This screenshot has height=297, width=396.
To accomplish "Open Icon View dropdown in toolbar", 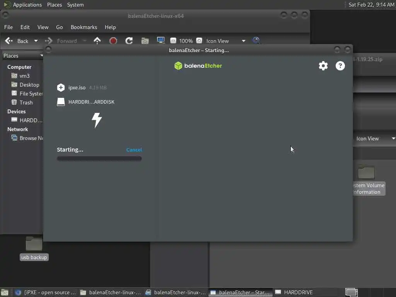I will (225, 41).
